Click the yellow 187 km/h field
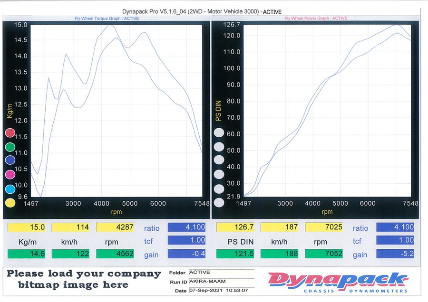The image size is (428, 302). click(x=280, y=227)
